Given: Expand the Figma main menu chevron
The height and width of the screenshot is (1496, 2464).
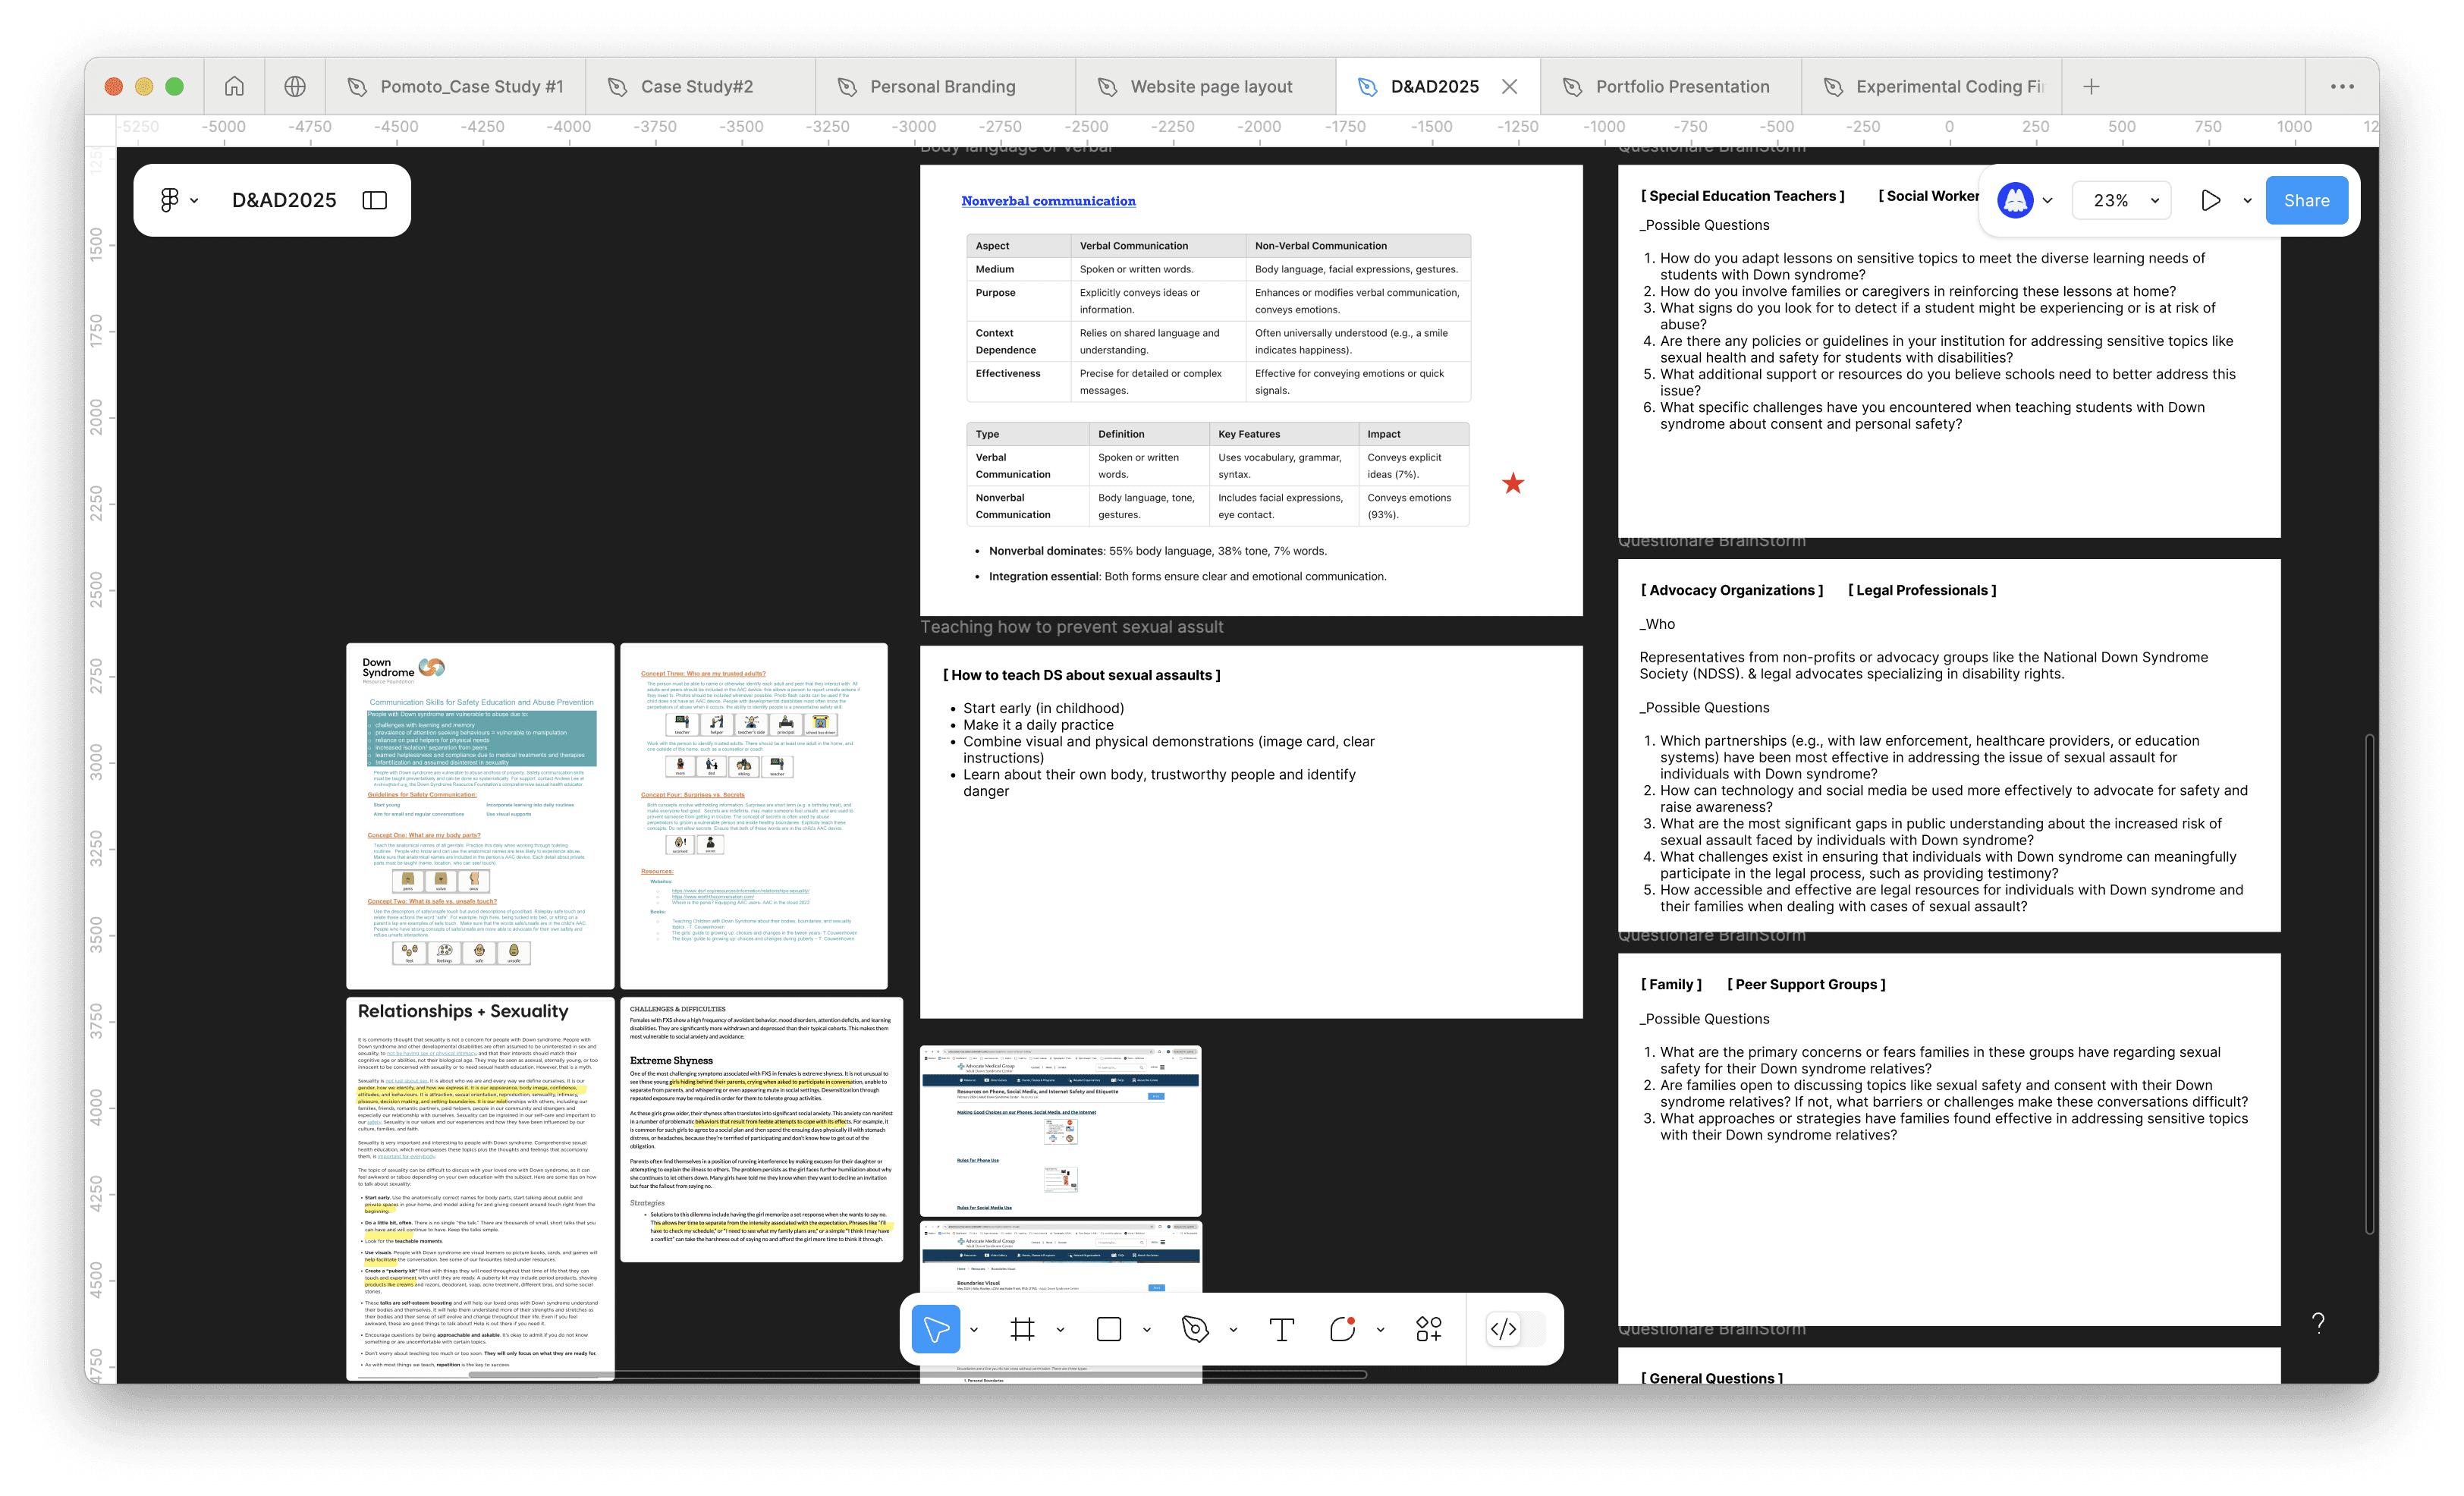Looking at the screenshot, I should coord(194,200).
